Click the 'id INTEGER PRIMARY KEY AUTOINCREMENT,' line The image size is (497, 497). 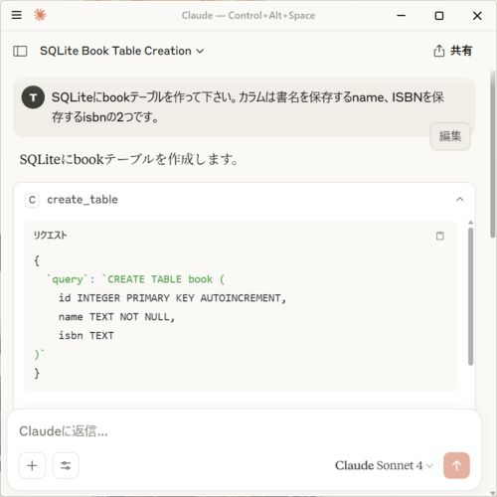click(172, 298)
